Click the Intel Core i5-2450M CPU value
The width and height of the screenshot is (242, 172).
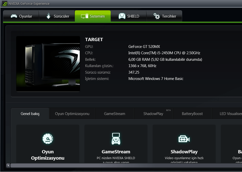(164, 53)
